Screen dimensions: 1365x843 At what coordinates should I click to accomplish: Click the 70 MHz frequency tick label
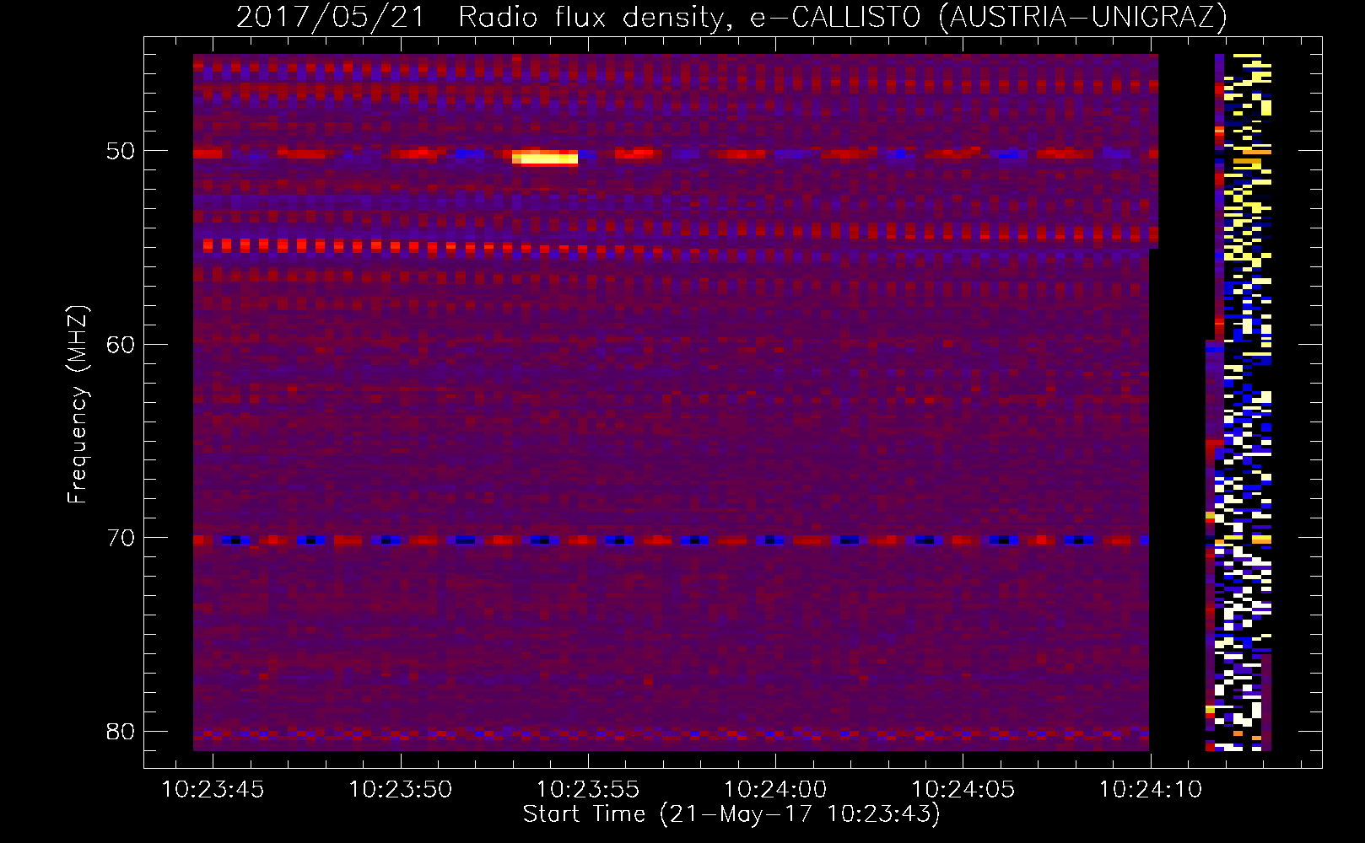point(121,538)
